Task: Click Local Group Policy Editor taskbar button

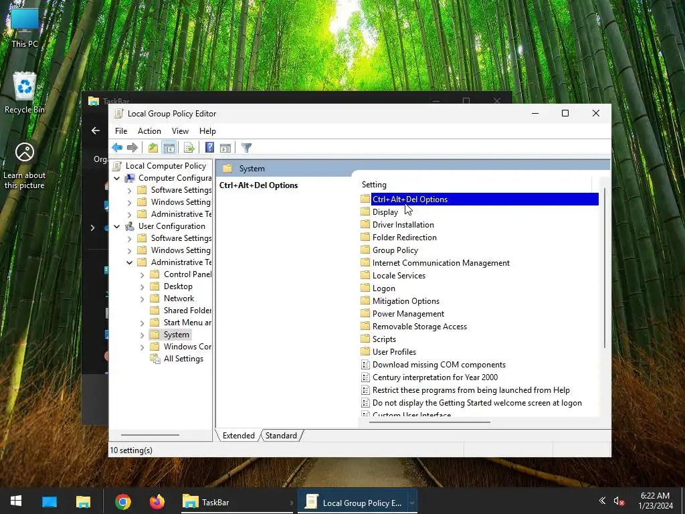Action: (x=357, y=502)
